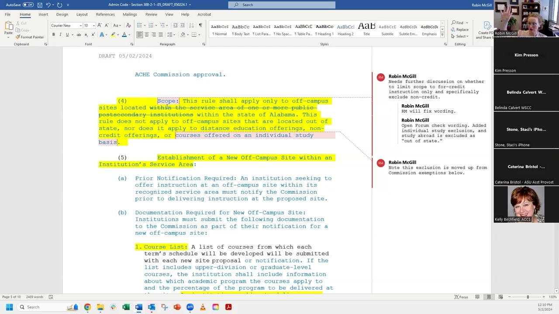
Task: Toggle the AutoSave switch
Action: (x=28, y=5)
